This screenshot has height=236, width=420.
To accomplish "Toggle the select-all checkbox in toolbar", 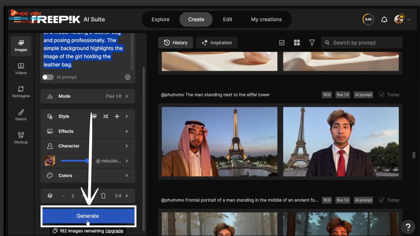I will 282,43.
